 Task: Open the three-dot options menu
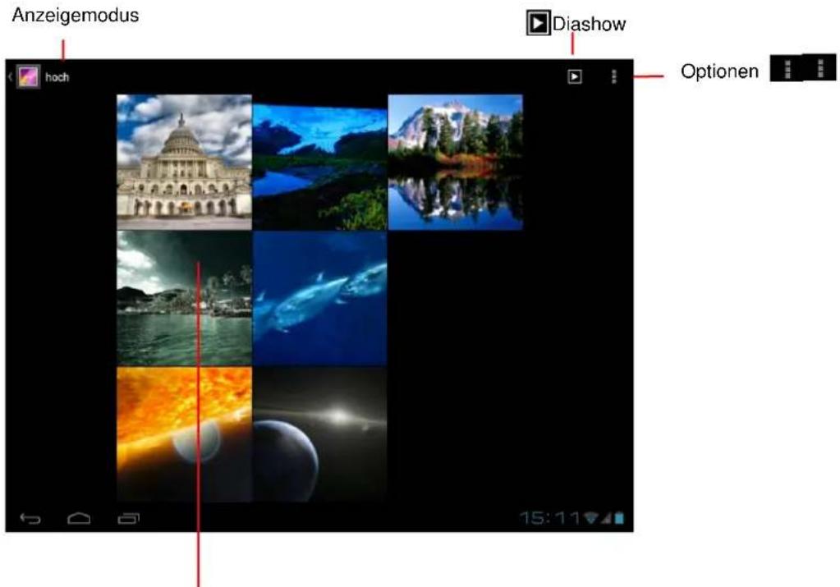tap(614, 76)
